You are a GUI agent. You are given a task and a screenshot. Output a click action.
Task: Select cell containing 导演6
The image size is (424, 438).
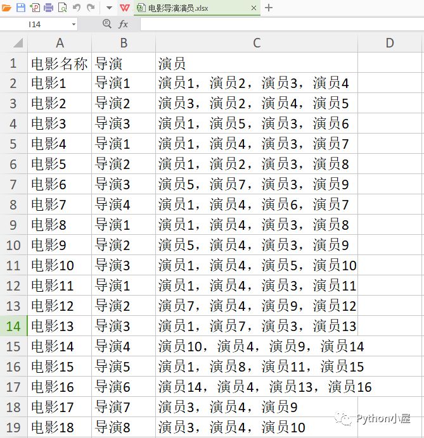point(124,387)
